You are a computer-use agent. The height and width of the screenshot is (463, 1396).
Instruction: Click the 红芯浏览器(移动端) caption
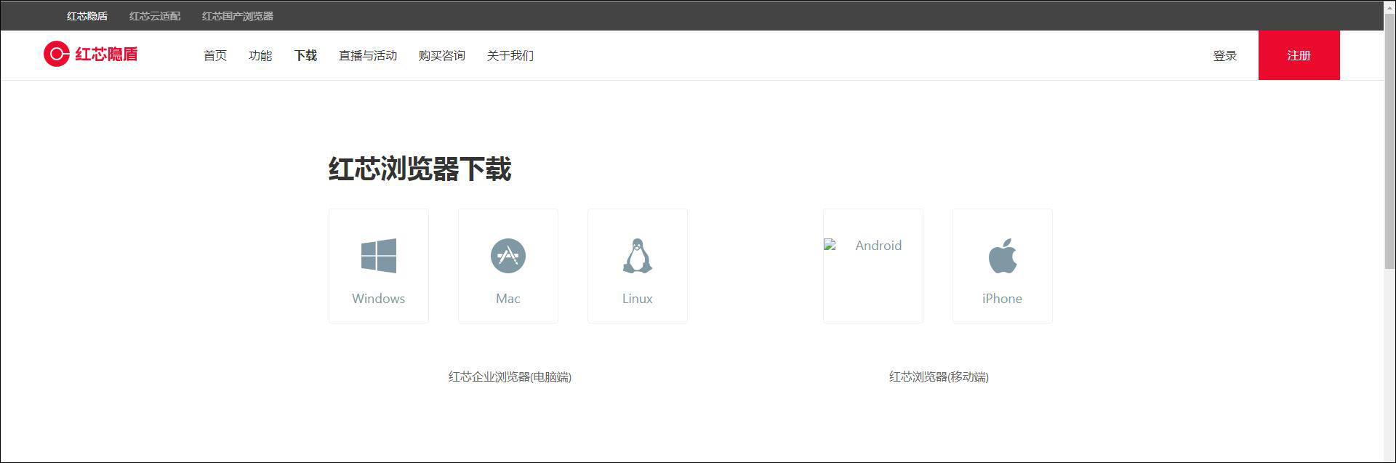click(939, 377)
